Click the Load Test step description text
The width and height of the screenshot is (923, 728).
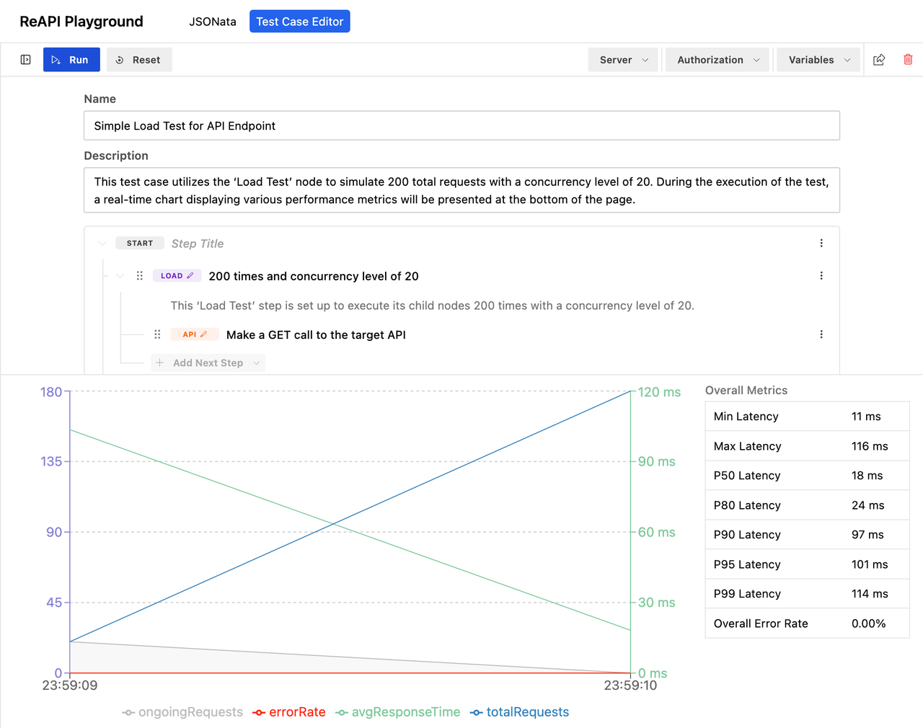pyautogui.click(x=433, y=306)
